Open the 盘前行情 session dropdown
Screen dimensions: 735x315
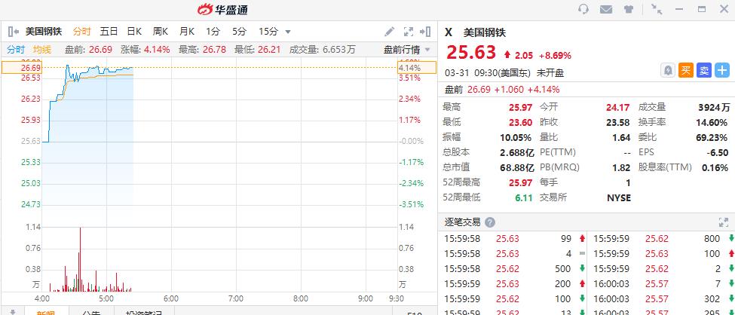click(406, 49)
